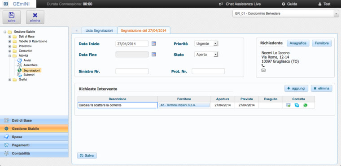This screenshot has height=166, width=341.
Task: Select the Attività folder label
Action: point(23,55)
